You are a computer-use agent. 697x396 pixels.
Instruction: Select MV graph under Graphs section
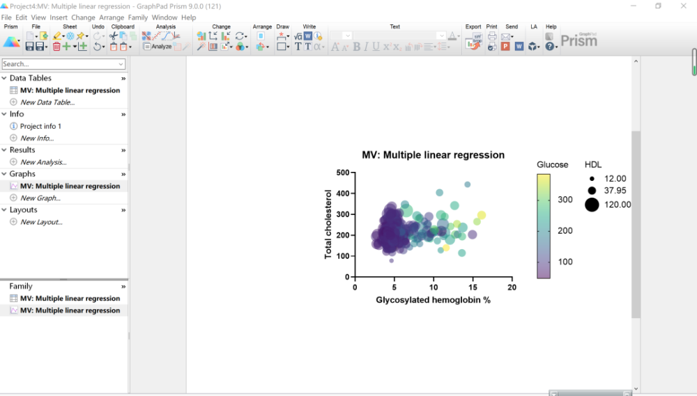click(x=70, y=186)
